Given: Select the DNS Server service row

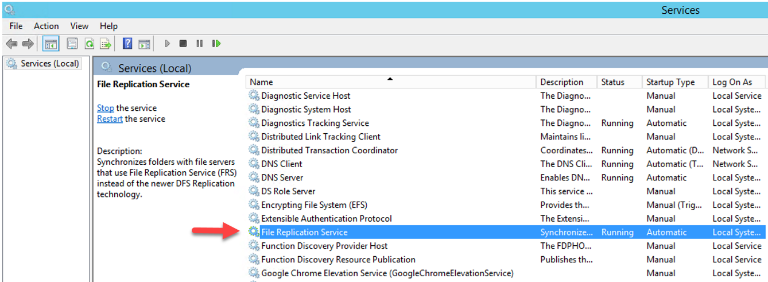Looking at the screenshot, I should 506,177.
